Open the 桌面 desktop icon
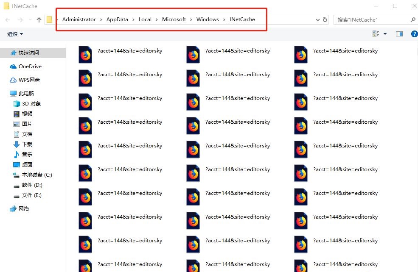This screenshot has height=272, width=418. pos(17,165)
